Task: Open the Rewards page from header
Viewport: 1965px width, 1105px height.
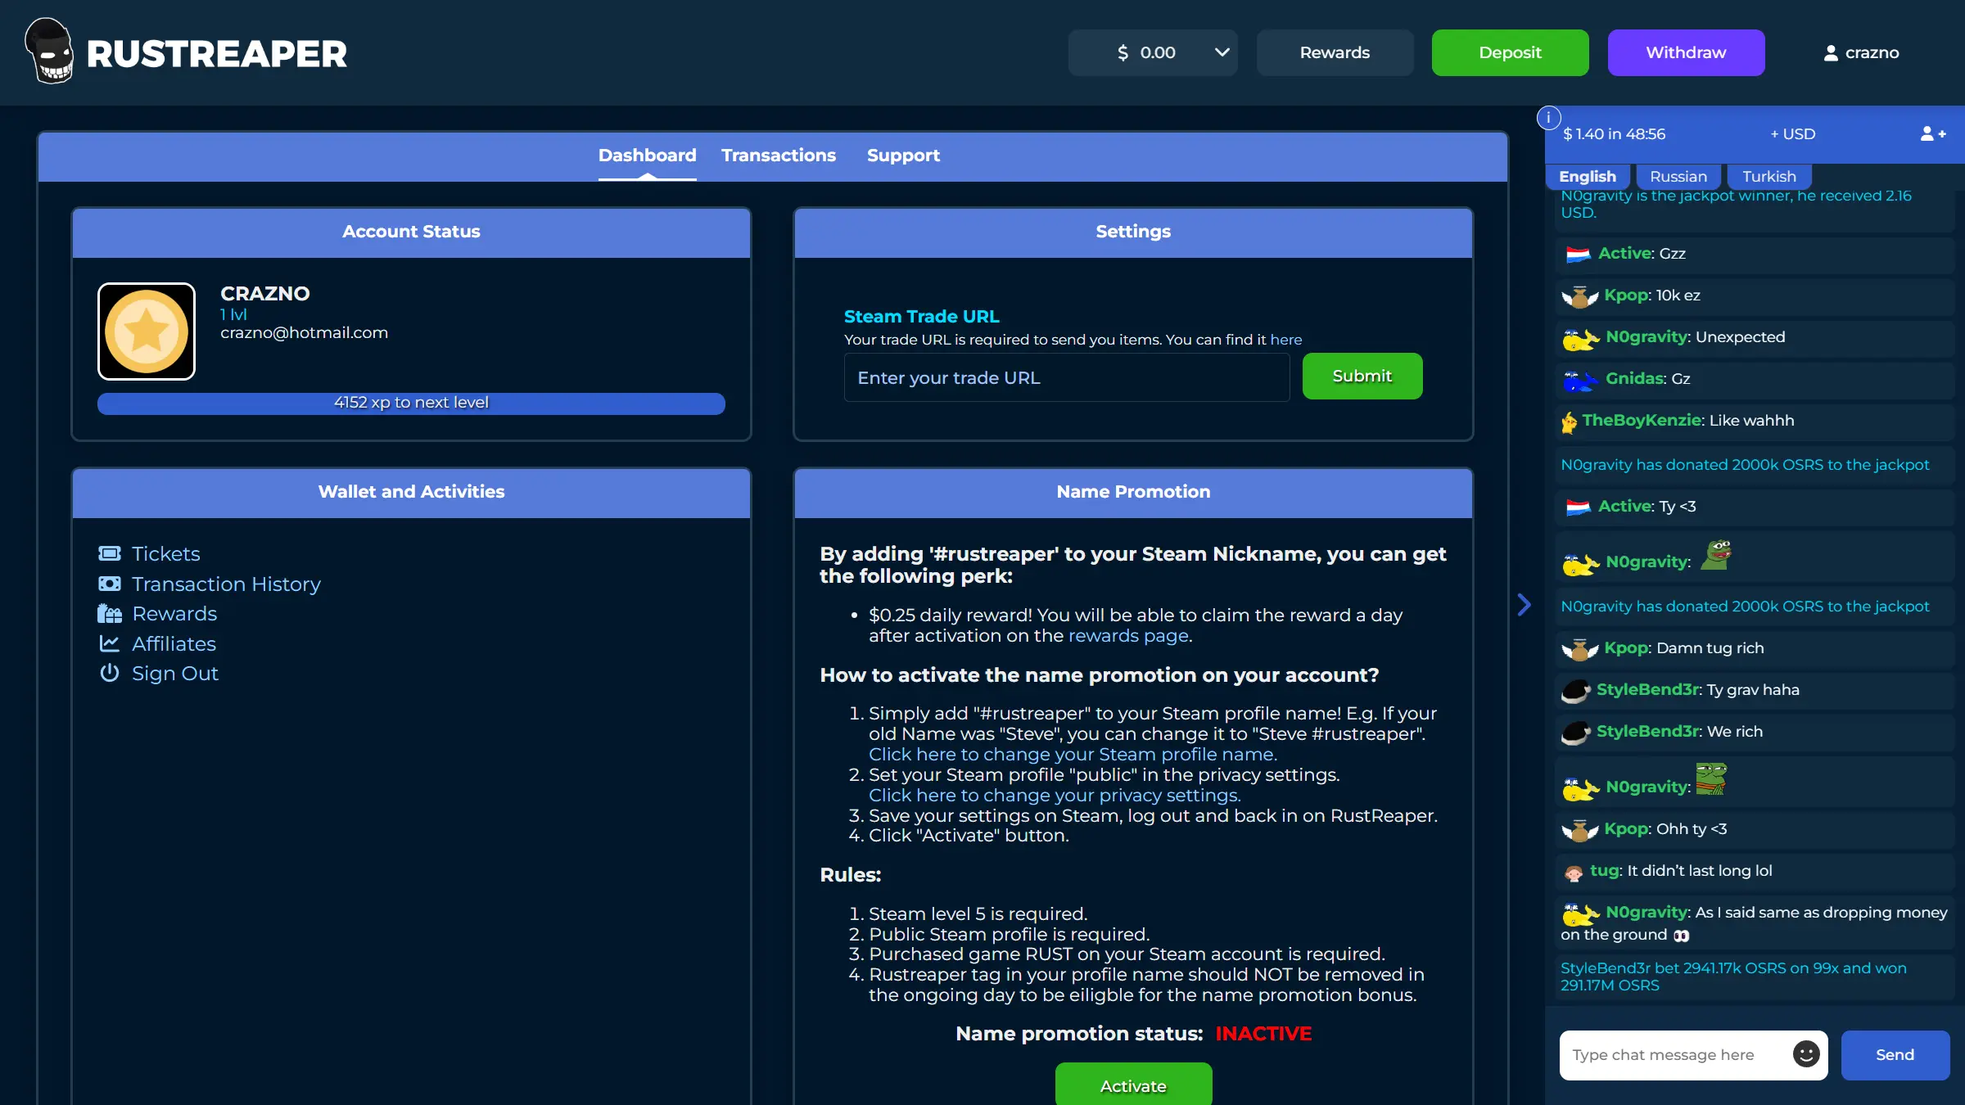Action: (x=1335, y=52)
